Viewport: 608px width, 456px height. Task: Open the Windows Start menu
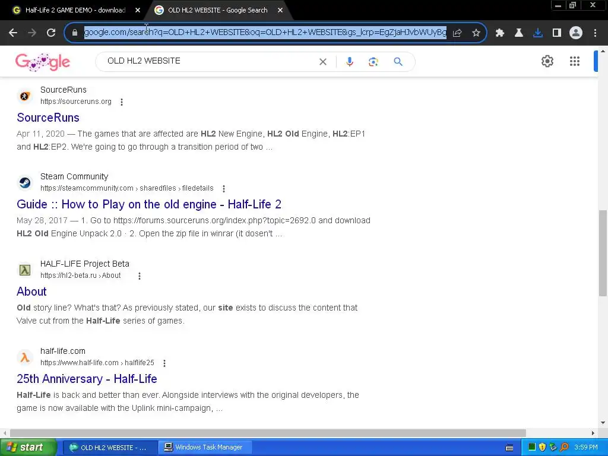click(28, 448)
